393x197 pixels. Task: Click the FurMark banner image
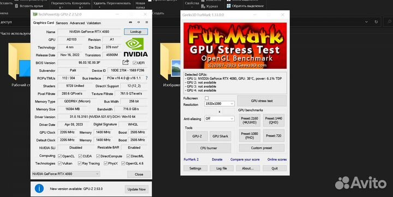235,45
